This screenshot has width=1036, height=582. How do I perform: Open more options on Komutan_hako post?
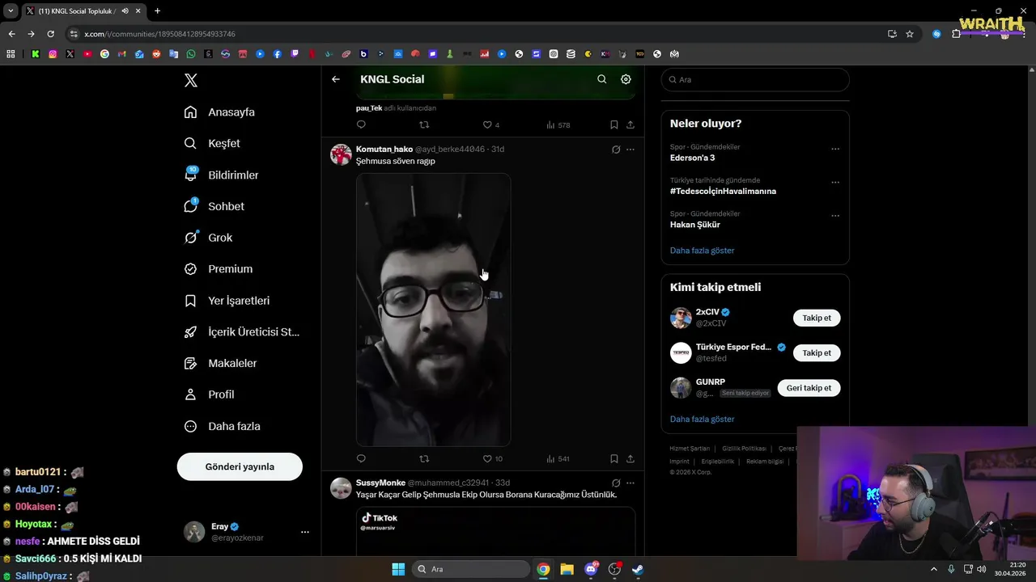(x=631, y=150)
